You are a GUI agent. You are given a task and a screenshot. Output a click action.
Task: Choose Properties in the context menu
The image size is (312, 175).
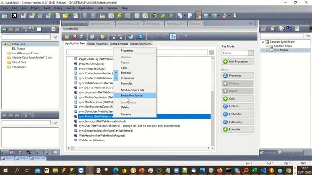point(127,51)
